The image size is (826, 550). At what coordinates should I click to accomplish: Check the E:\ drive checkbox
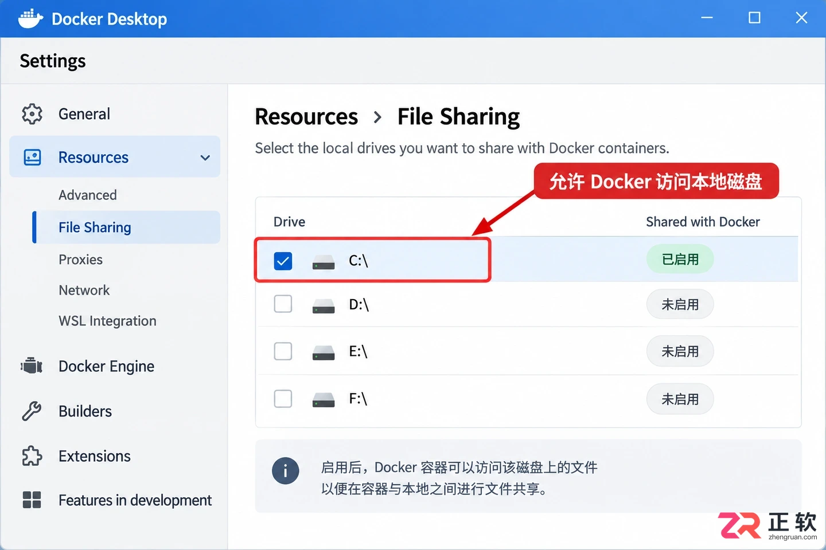click(283, 351)
